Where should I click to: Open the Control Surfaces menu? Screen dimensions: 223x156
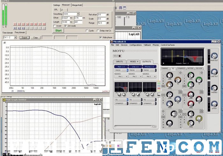tap(168, 45)
